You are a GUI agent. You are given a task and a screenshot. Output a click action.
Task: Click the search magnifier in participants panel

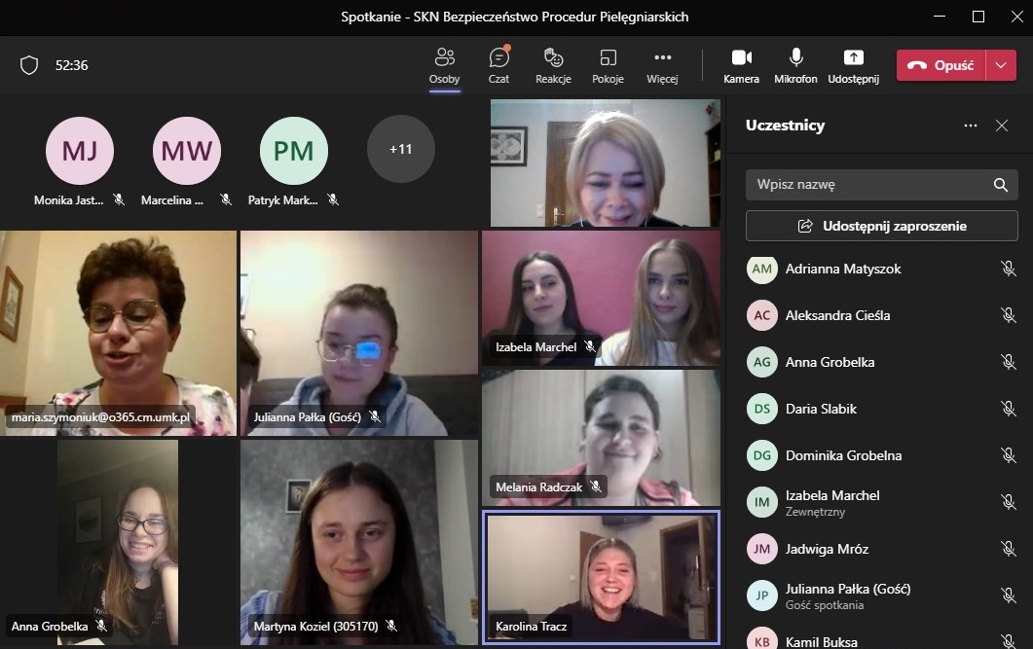[1000, 185]
